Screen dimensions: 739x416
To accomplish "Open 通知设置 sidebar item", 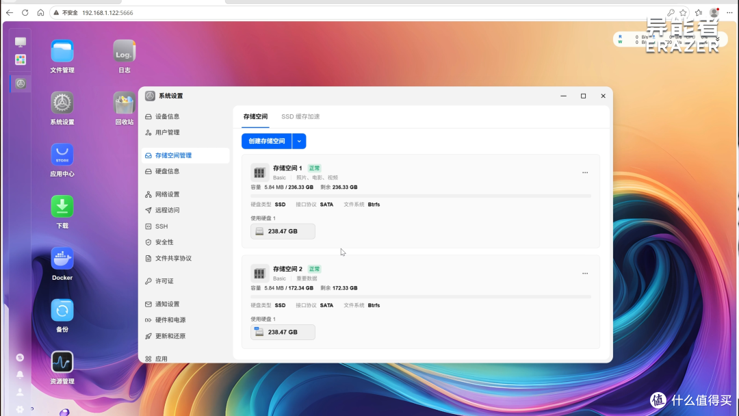I will click(185, 304).
